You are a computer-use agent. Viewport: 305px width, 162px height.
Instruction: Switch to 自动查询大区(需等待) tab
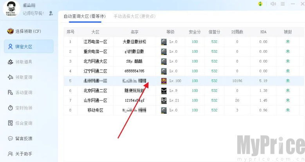tap(85, 16)
